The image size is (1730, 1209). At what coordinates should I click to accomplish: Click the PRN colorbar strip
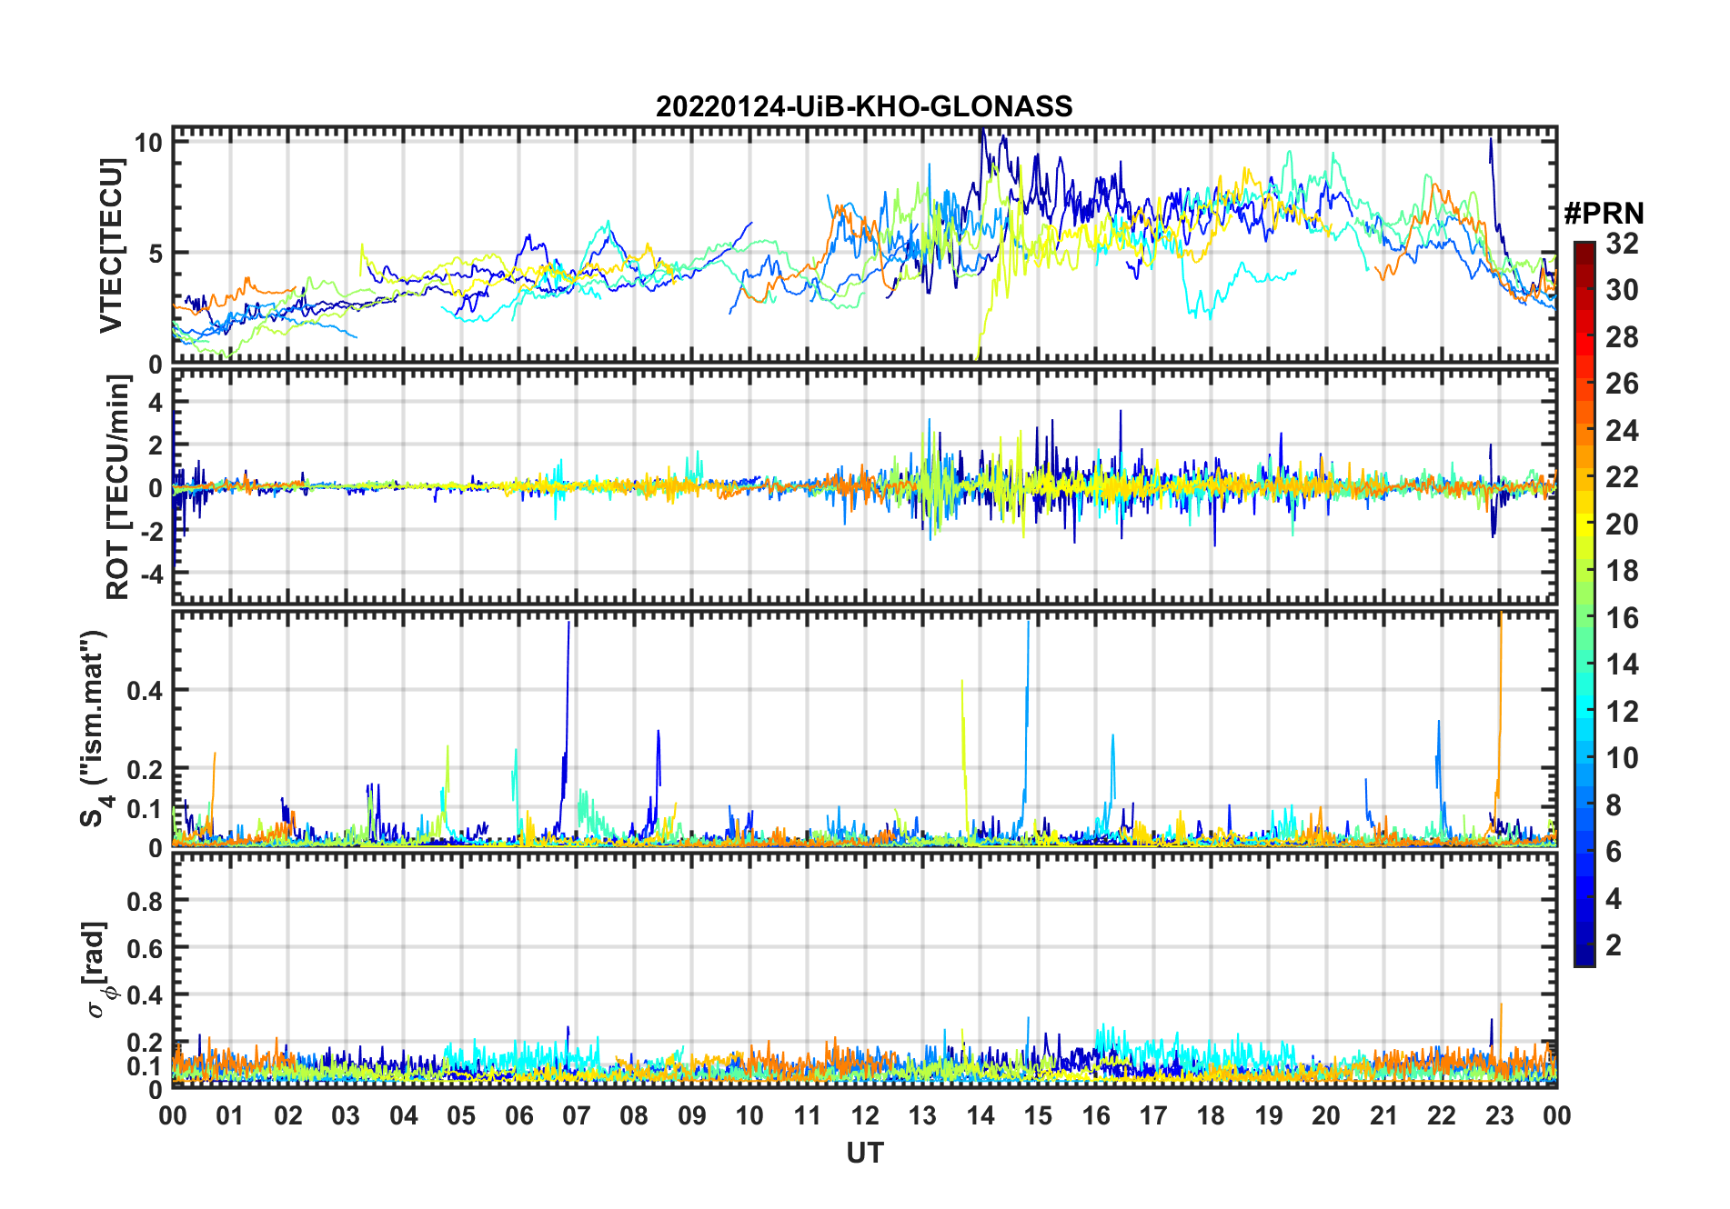click(x=1584, y=604)
